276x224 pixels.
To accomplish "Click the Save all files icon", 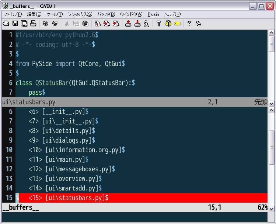I will pyautogui.click(x=24, y=24).
